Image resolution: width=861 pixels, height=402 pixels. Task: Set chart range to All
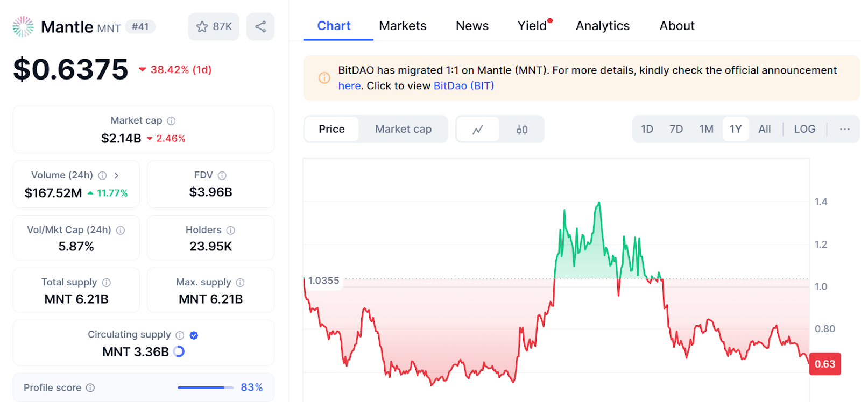click(x=764, y=129)
